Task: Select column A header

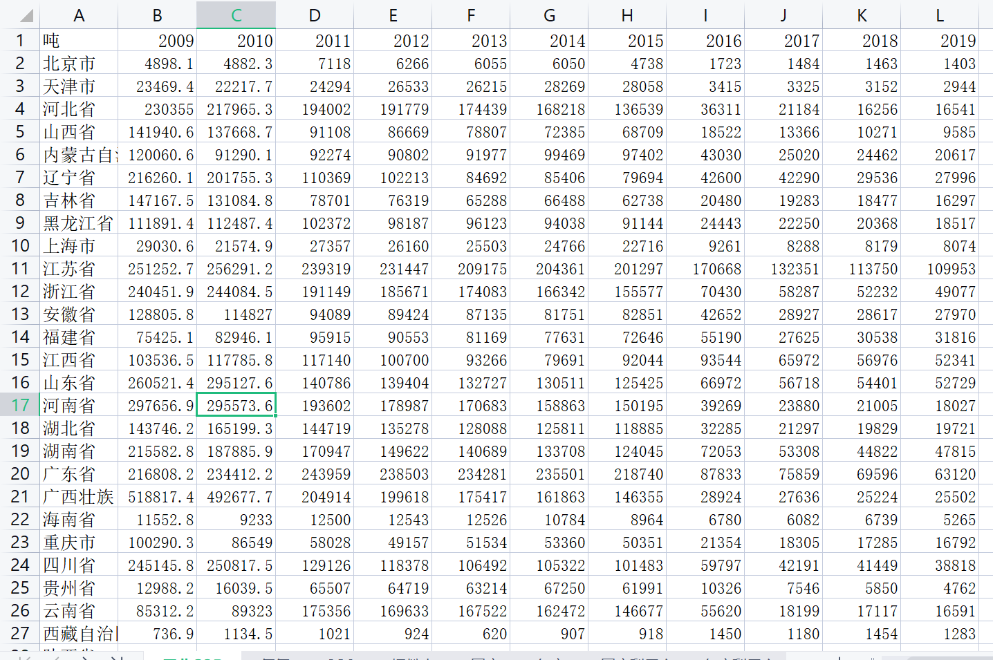Action: point(79,15)
